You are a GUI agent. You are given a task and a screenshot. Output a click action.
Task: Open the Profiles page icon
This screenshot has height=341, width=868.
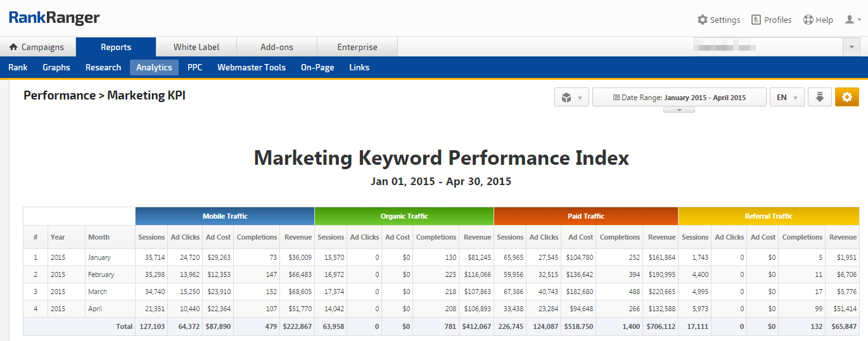click(756, 20)
